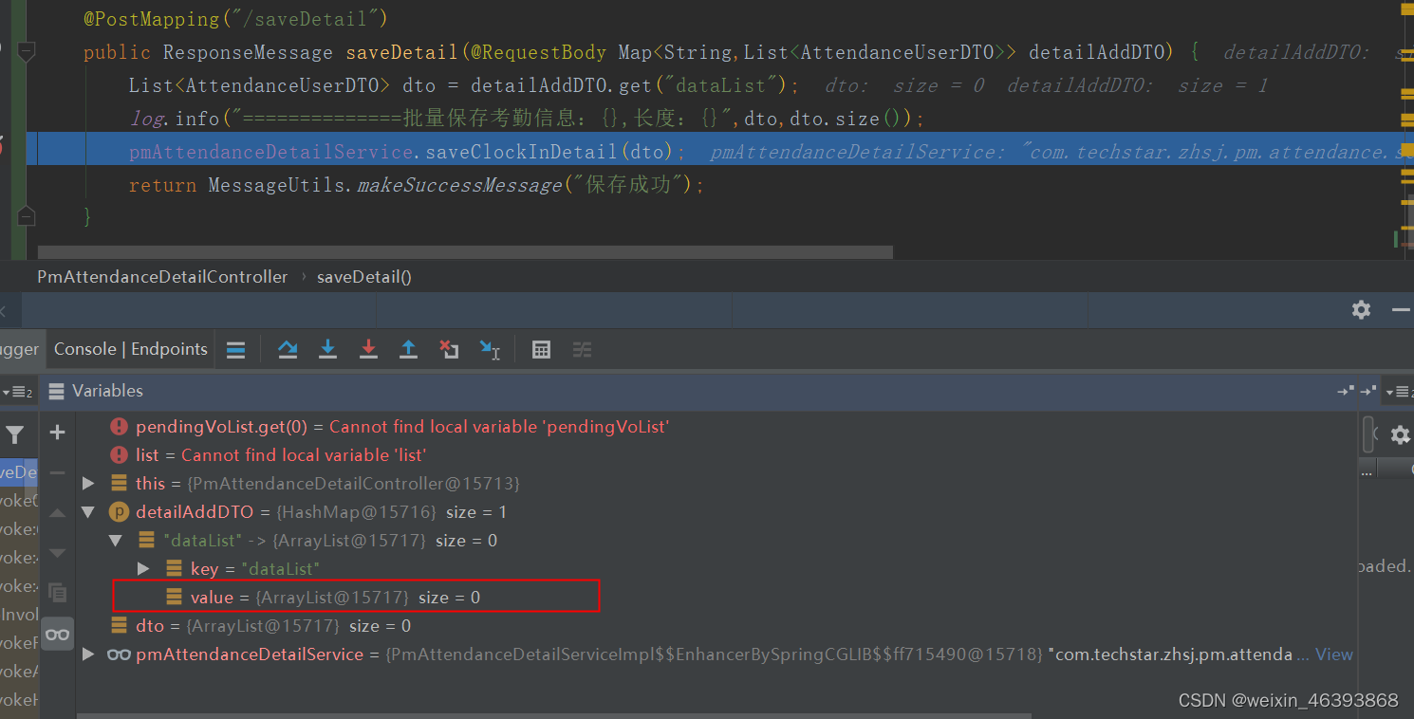Screen dimensions: 1414x719
Task: Switch to the Console Endpoints tab
Action: click(130, 348)
